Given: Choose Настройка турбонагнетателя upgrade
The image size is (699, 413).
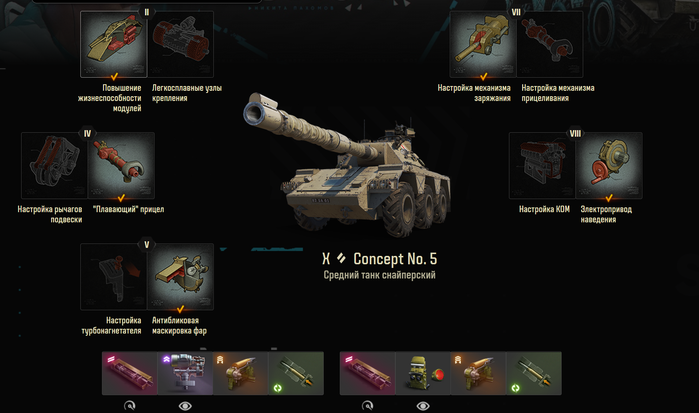Looking at the screenshot, I should 114,277.
